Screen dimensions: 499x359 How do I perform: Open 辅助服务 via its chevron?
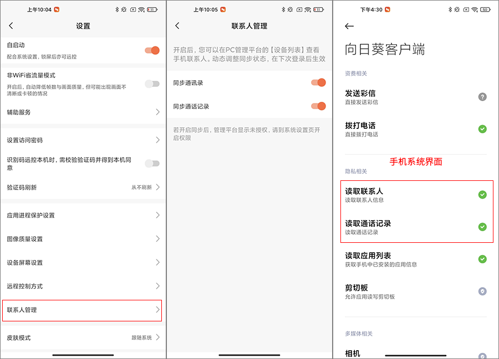[157, 112]
